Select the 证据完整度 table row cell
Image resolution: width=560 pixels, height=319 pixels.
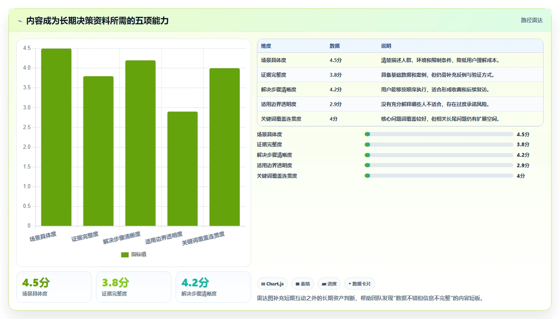pyautogui.click(x=274, y=75)
